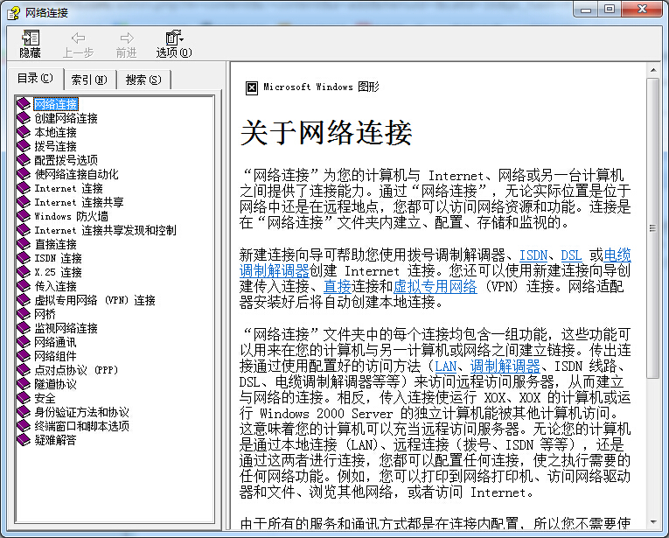Click the 前进 (Forward) arrow icon

127,43
